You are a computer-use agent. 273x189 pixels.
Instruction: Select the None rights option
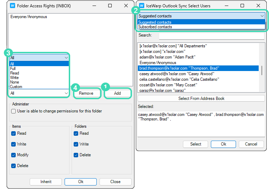pos(39,82)
